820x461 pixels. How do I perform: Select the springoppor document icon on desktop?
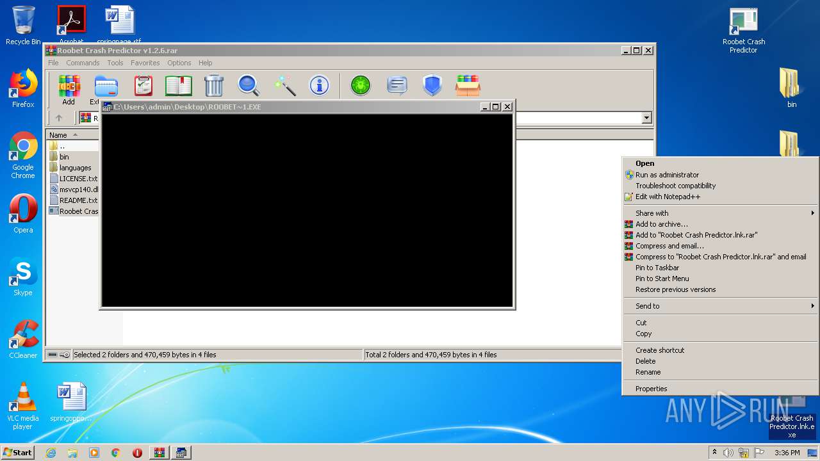click(x=71, y=402)
